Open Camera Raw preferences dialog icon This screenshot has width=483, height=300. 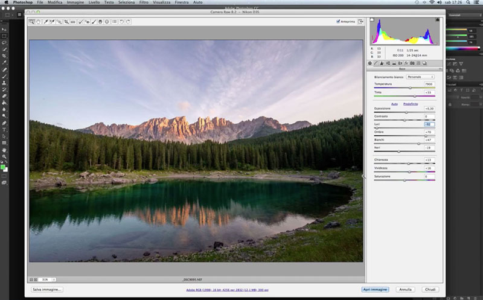pyautogui.click(x=114, y=22)
